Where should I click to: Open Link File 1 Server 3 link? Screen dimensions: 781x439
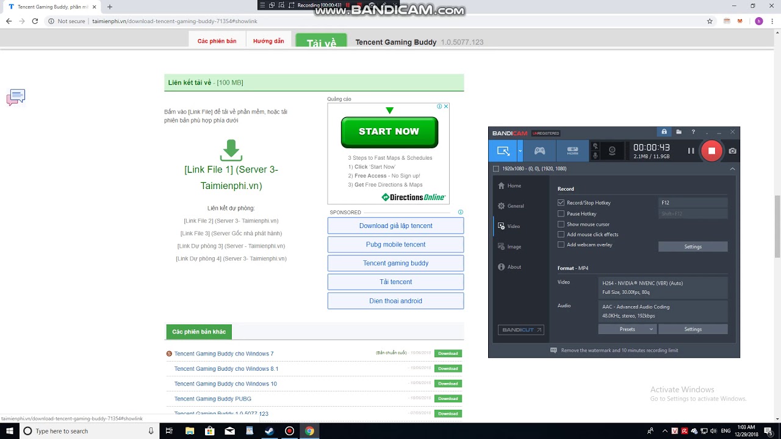click(x=231, y=177)
